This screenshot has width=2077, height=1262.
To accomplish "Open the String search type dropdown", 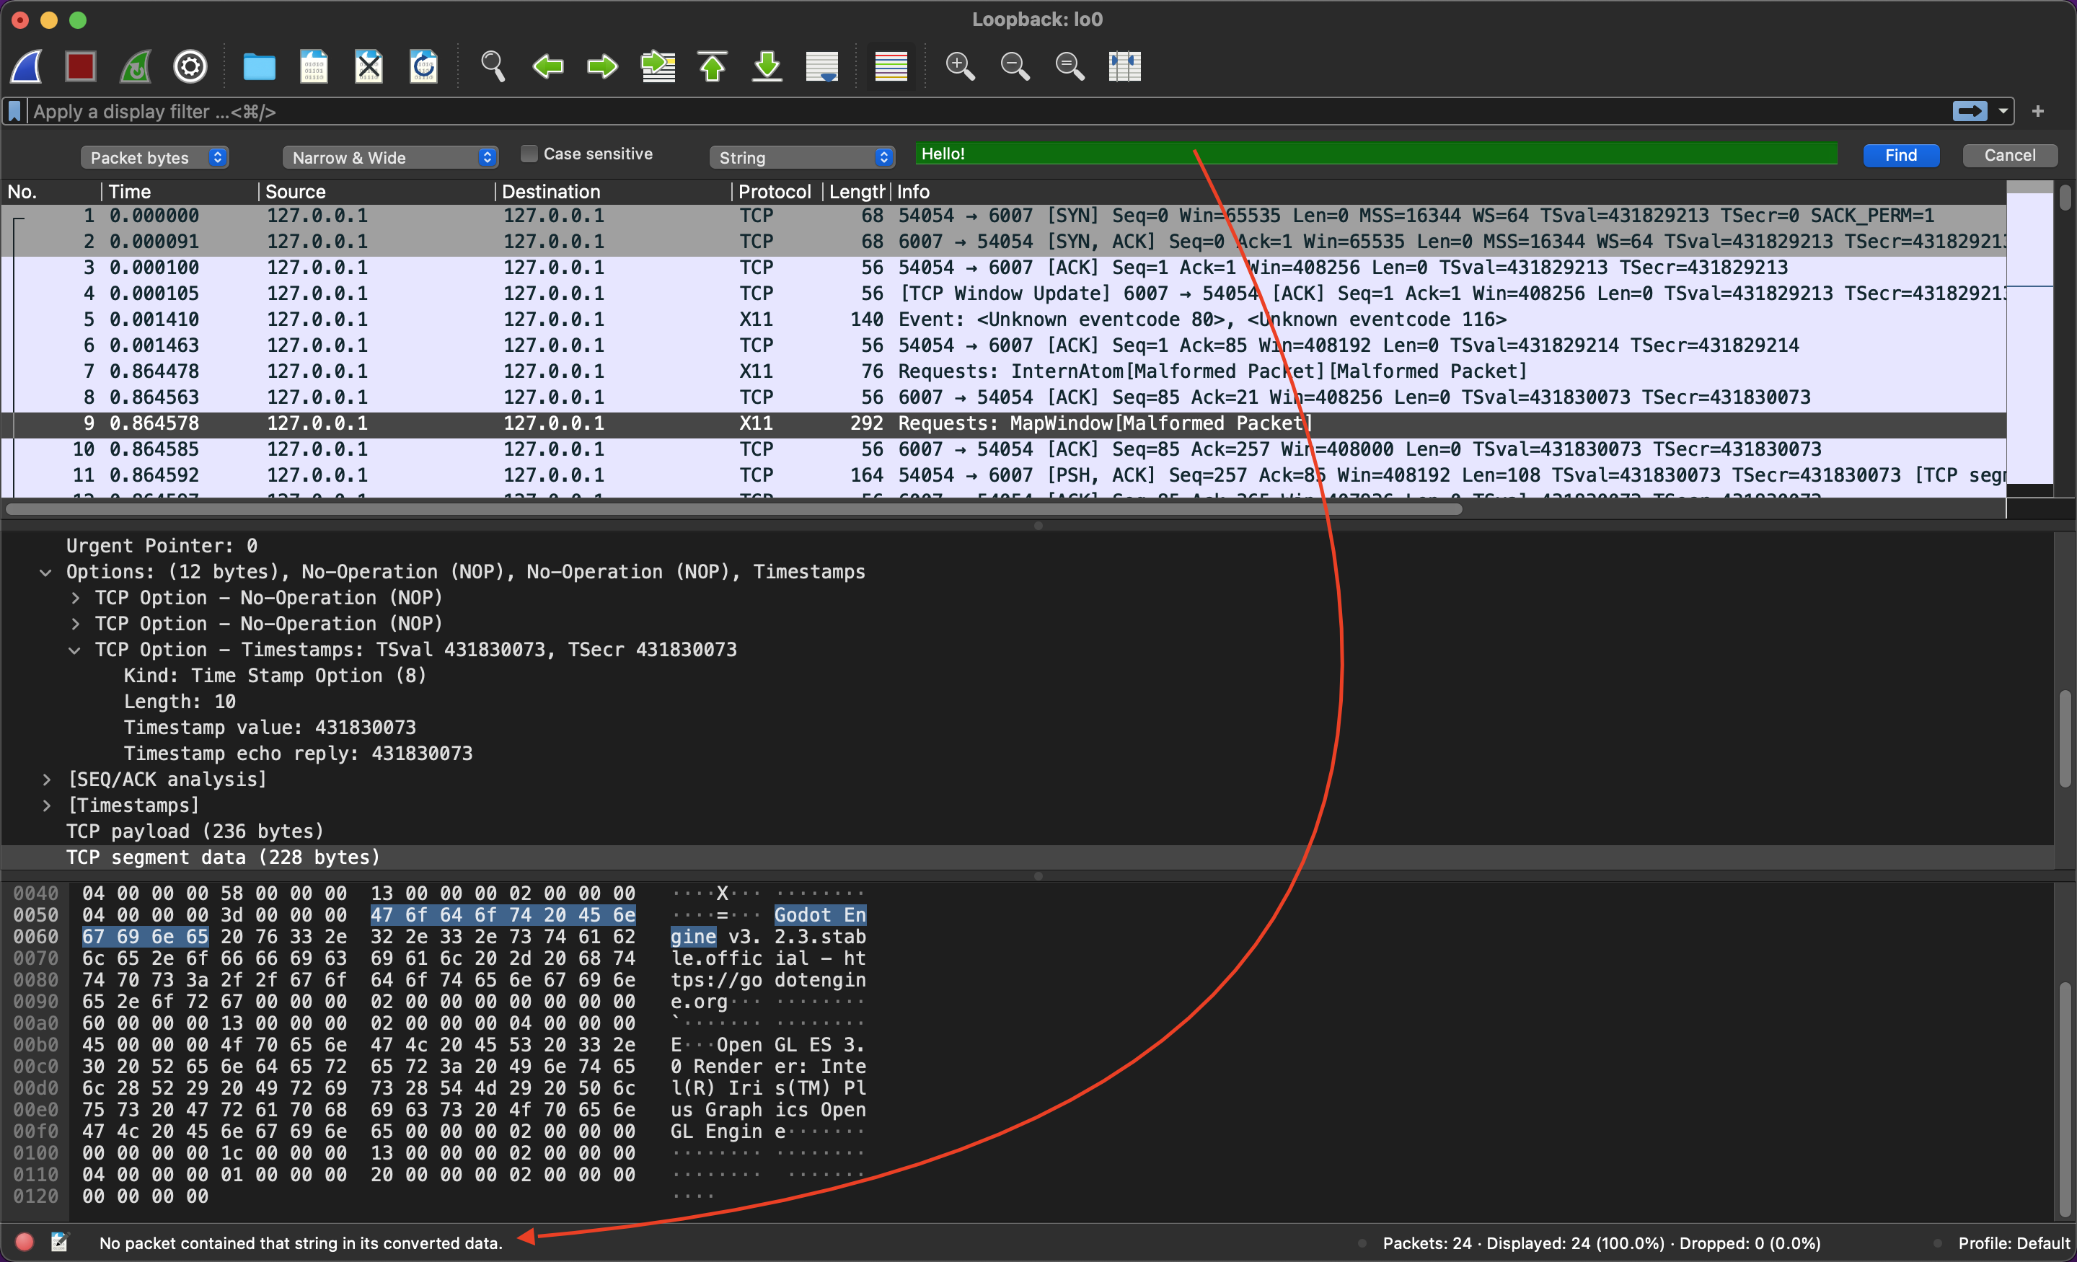I will coord(802,156).
